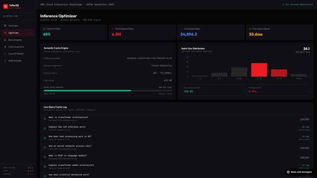The height and width of the screenshot is (178, 317).
Task: Click the InferIQ logo icon
Action: click(x=6, y=6)
